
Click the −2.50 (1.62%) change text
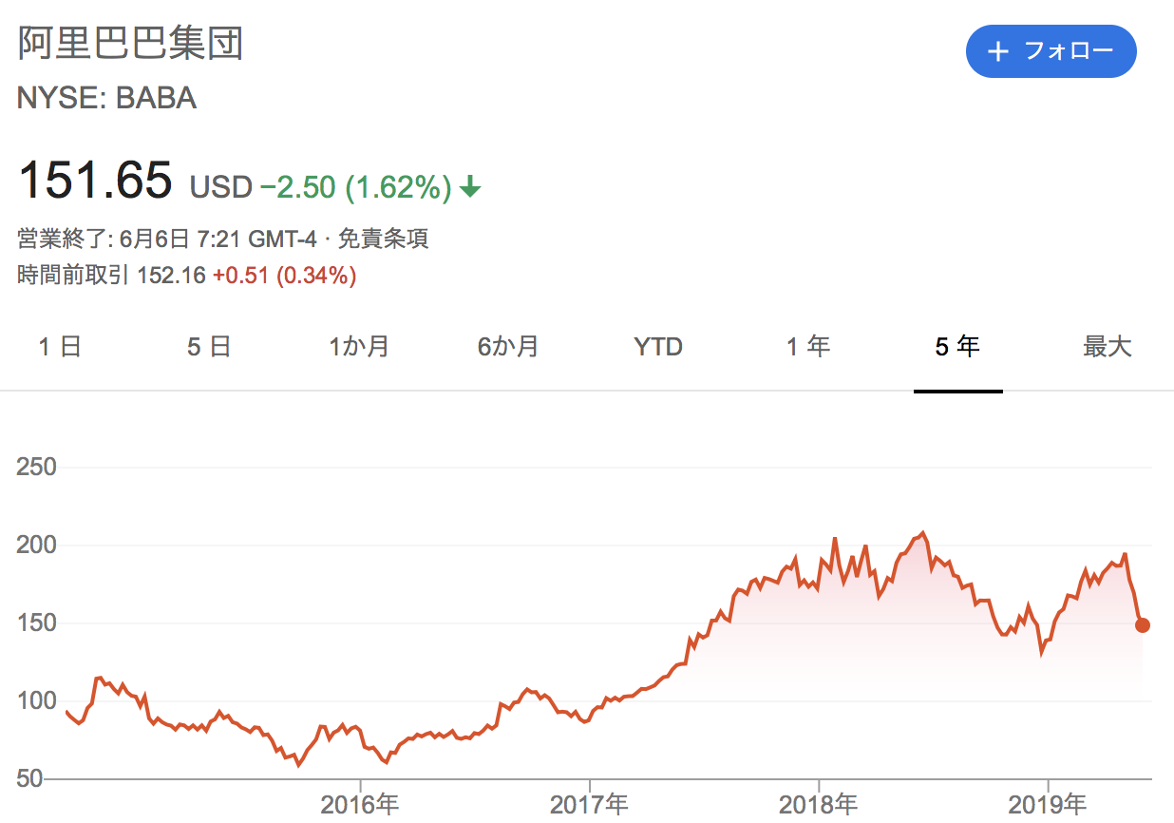355,187
